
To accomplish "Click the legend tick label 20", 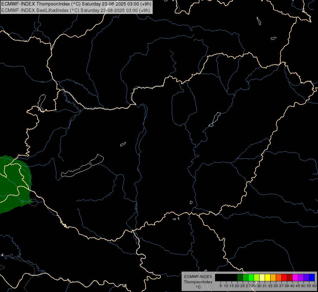I will coord(237,286).
